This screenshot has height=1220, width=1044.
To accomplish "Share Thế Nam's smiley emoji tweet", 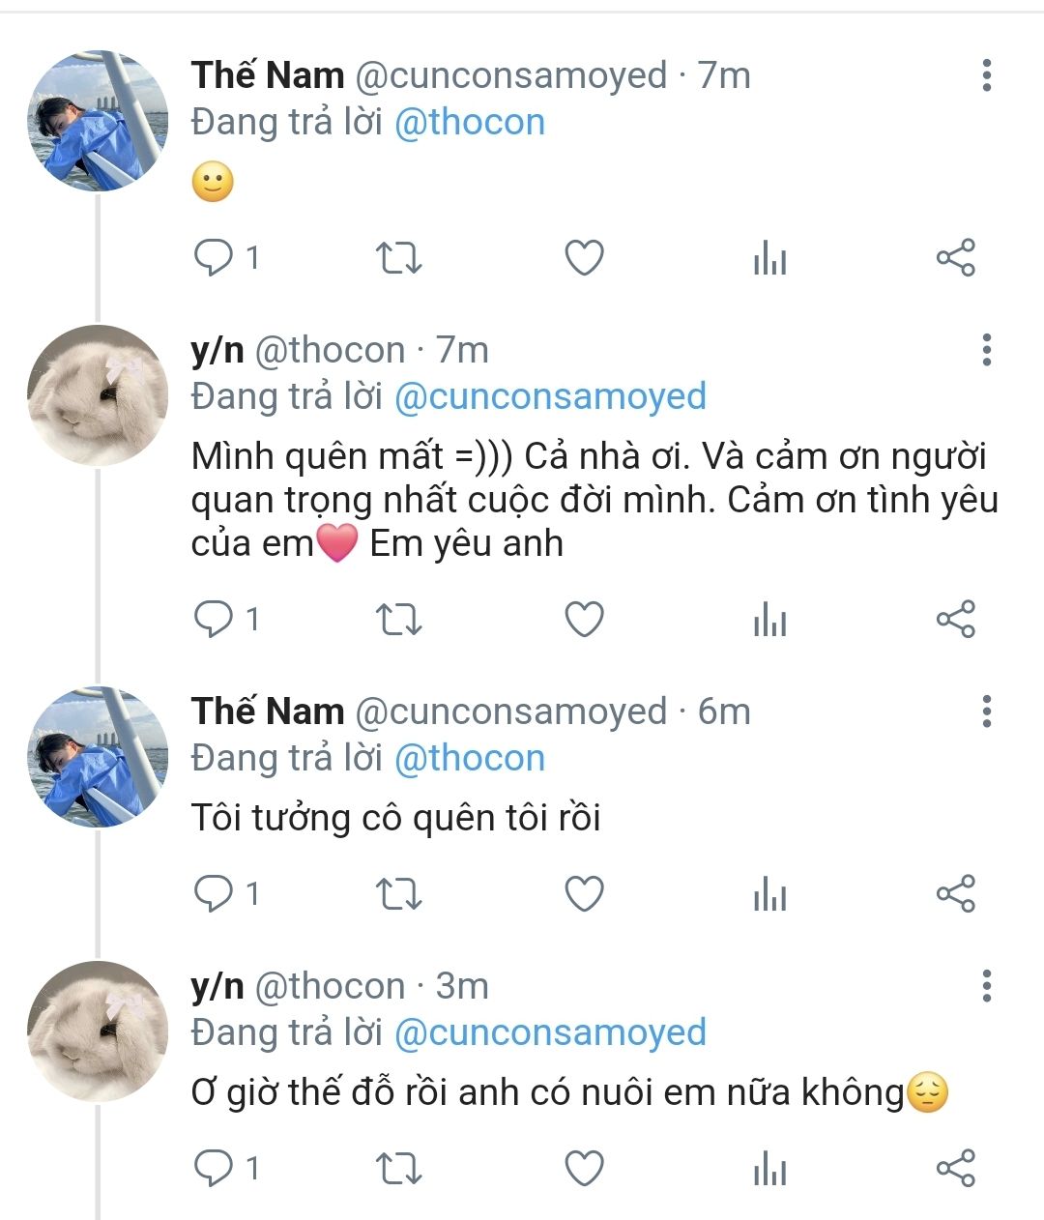I will [x=955, y=258].
